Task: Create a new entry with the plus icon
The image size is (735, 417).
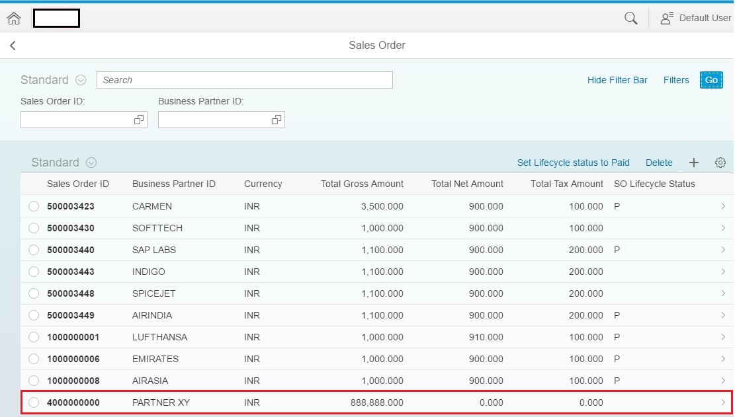Action: click(x=693, y=162)
